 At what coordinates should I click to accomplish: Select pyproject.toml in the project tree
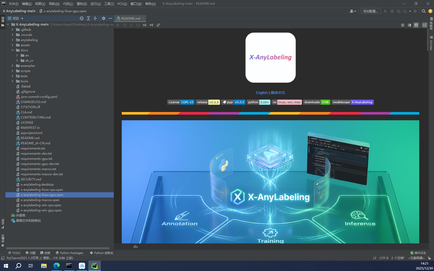click(31, 133)
